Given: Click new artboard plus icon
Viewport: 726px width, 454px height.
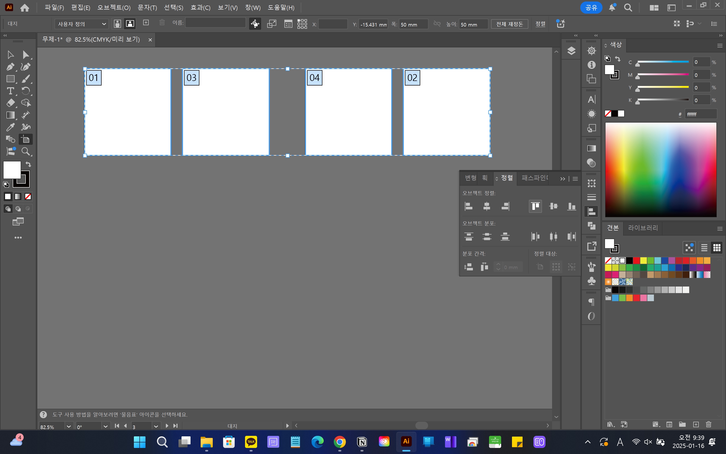Looking at the screenshot, I should (x=146, y=23).
